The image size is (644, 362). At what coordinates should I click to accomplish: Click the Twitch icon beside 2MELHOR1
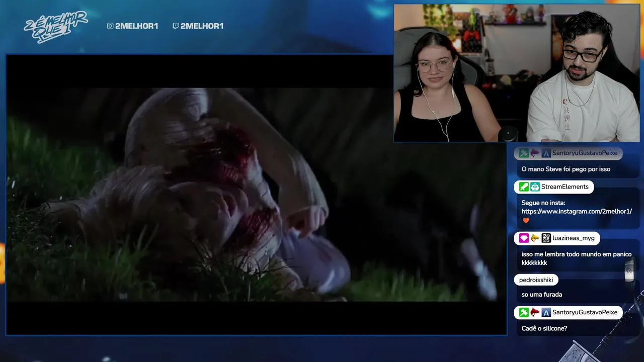(x=175, y=26)
